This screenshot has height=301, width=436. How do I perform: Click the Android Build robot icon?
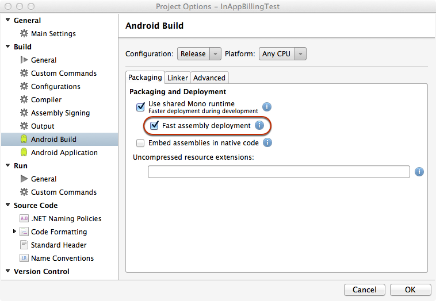[x=24, y=139]
